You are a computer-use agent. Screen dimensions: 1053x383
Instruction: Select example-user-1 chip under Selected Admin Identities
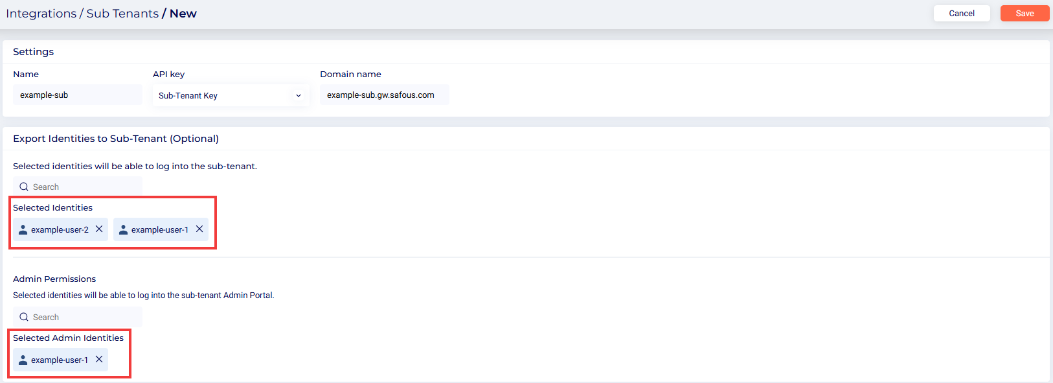point(59,360)
